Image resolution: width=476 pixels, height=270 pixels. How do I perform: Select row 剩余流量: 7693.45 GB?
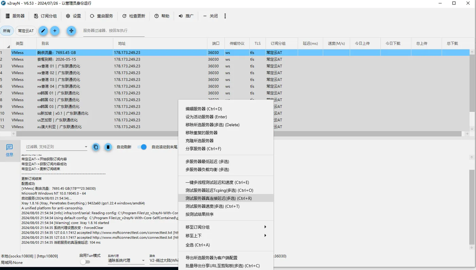click(235, 53)
